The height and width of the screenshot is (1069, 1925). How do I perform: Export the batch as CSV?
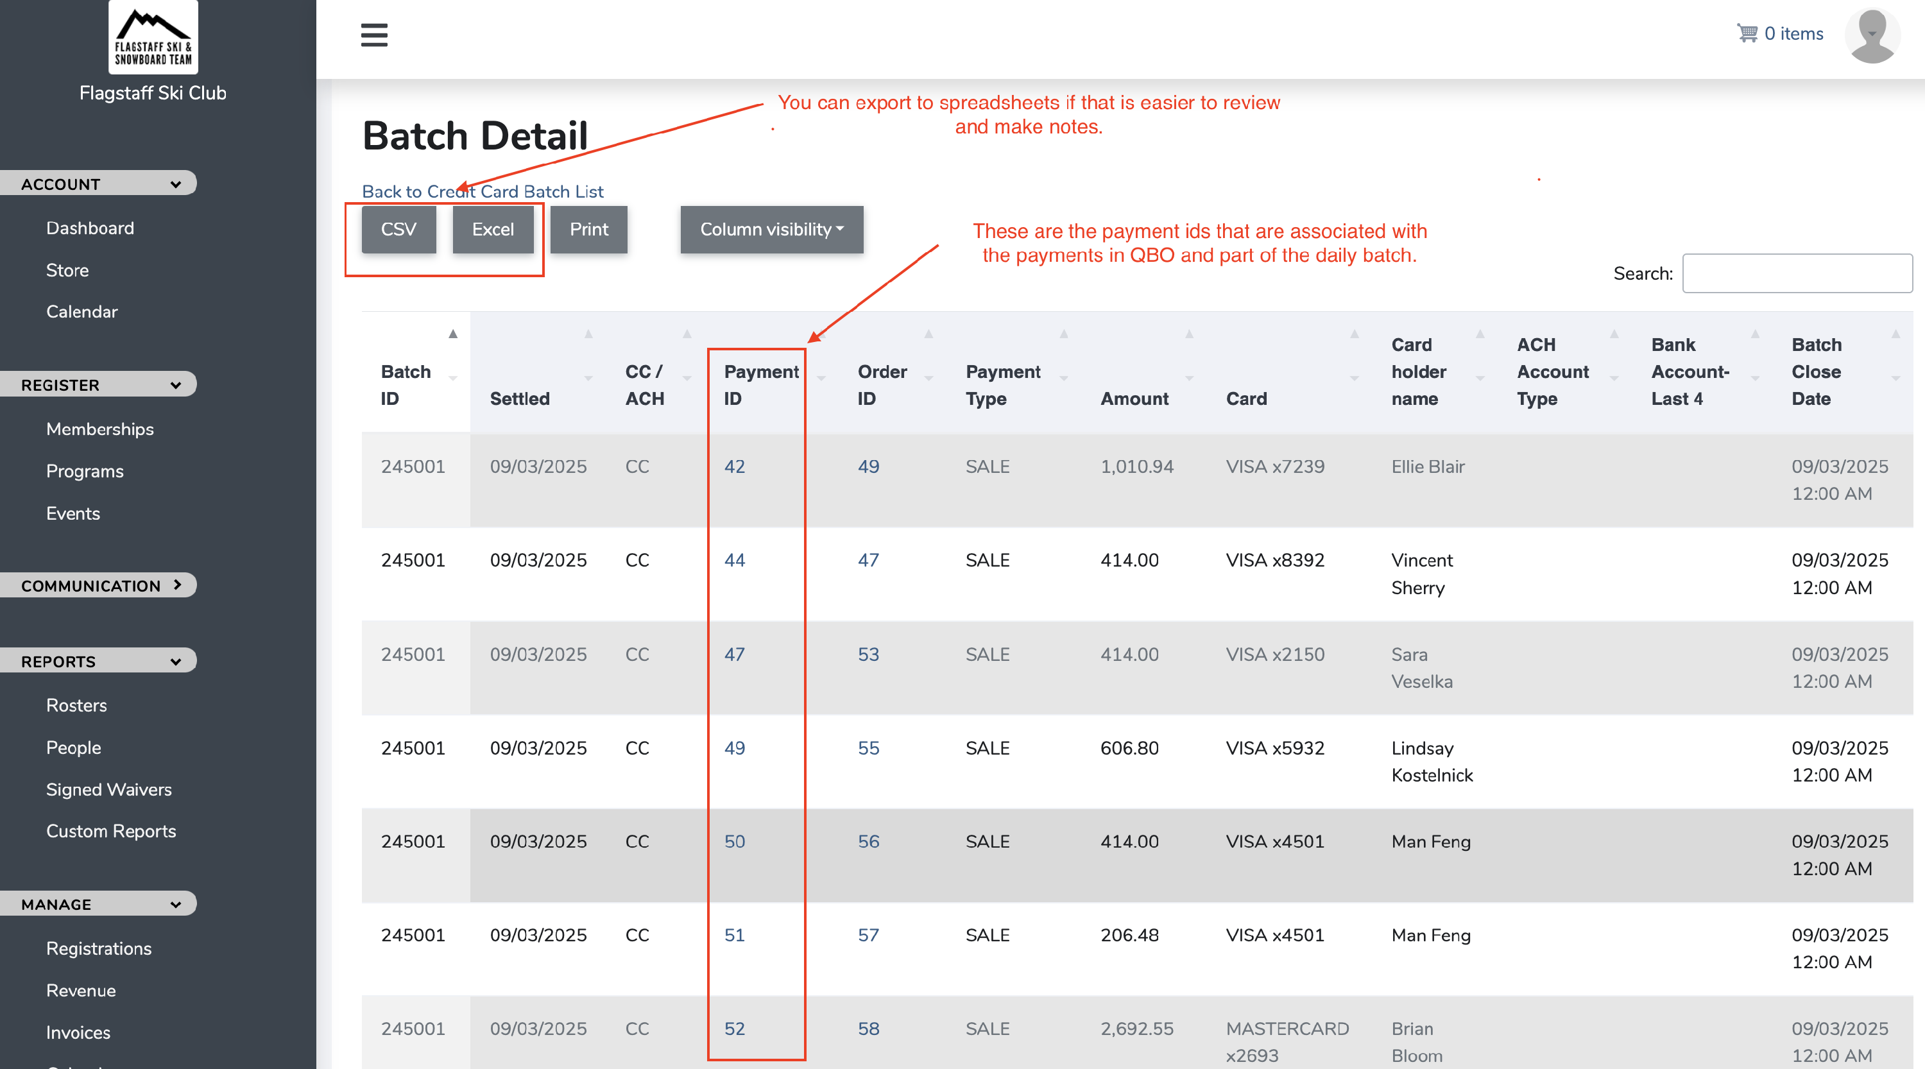[398, 229]
